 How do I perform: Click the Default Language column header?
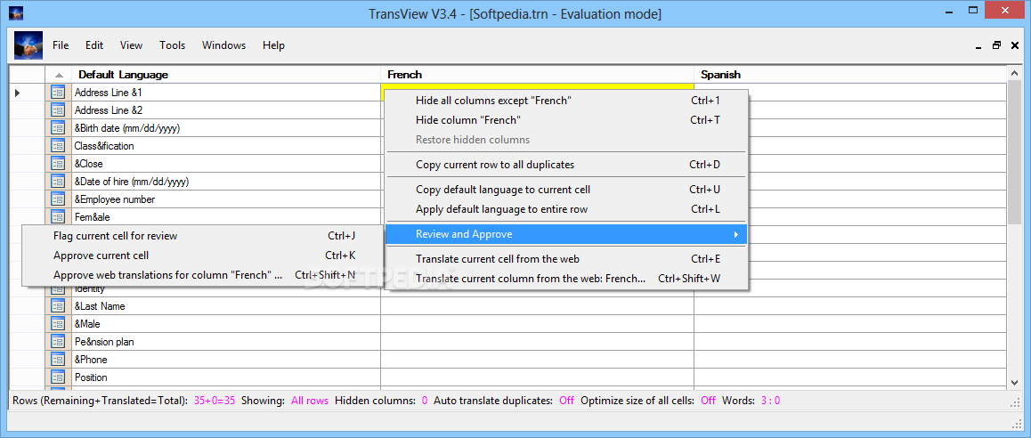pos(226,75)
